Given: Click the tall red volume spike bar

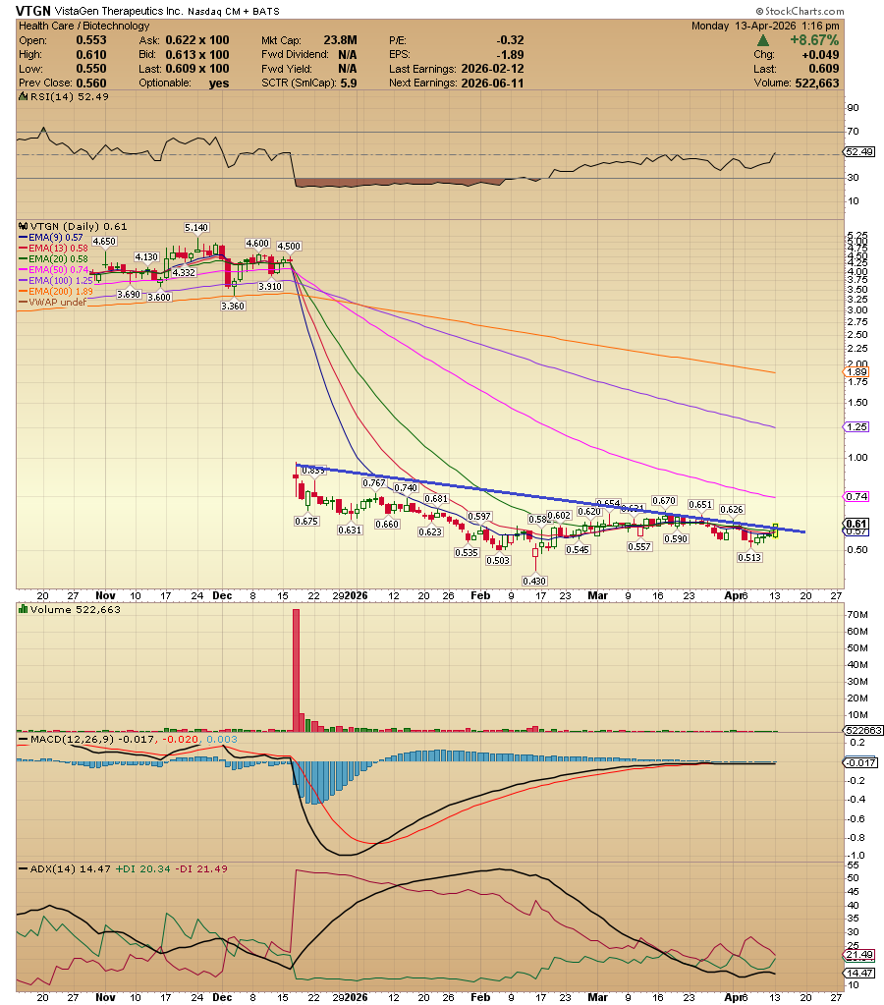Looking at the screenshot, I should pos(297,670).
